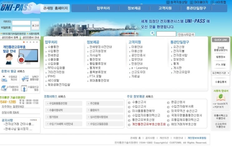232x147 pixels.
Task: Focus the 민원사무 search text box
Action: [x=166, y=34]
